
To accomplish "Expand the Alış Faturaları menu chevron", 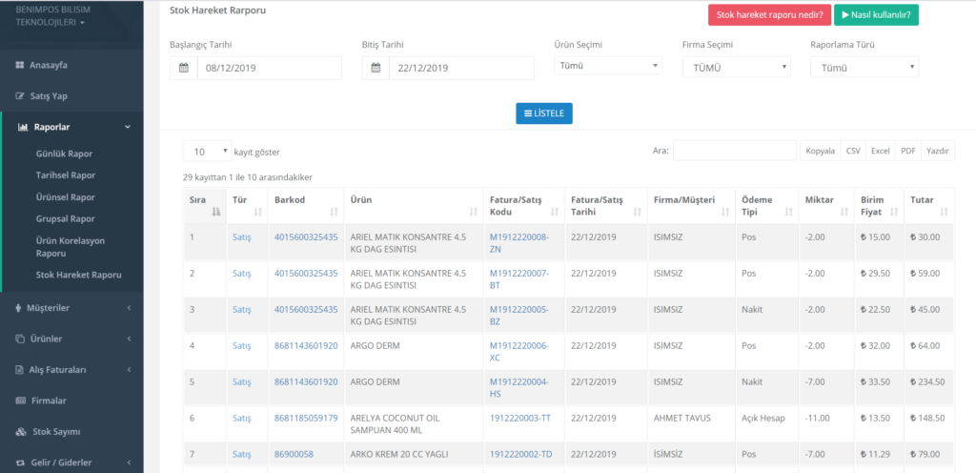I will point(129,370).
